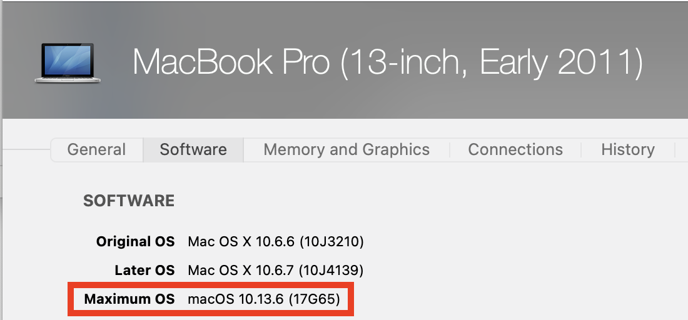688x320 pixels.
Task: Go to the Connections tab
Action: coord(515,150)
